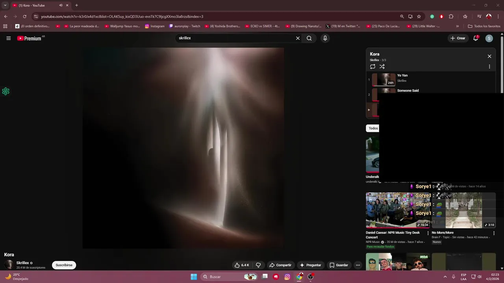Select the Todos filter chip

[372, 128]
